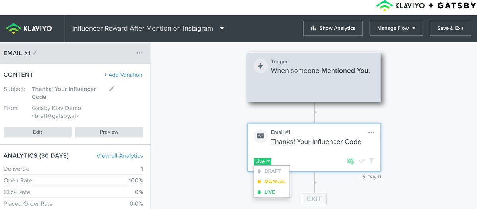This screenshot has width=477, height=209.
Task: Toggle the Live status dropdown
Action: 262,161
